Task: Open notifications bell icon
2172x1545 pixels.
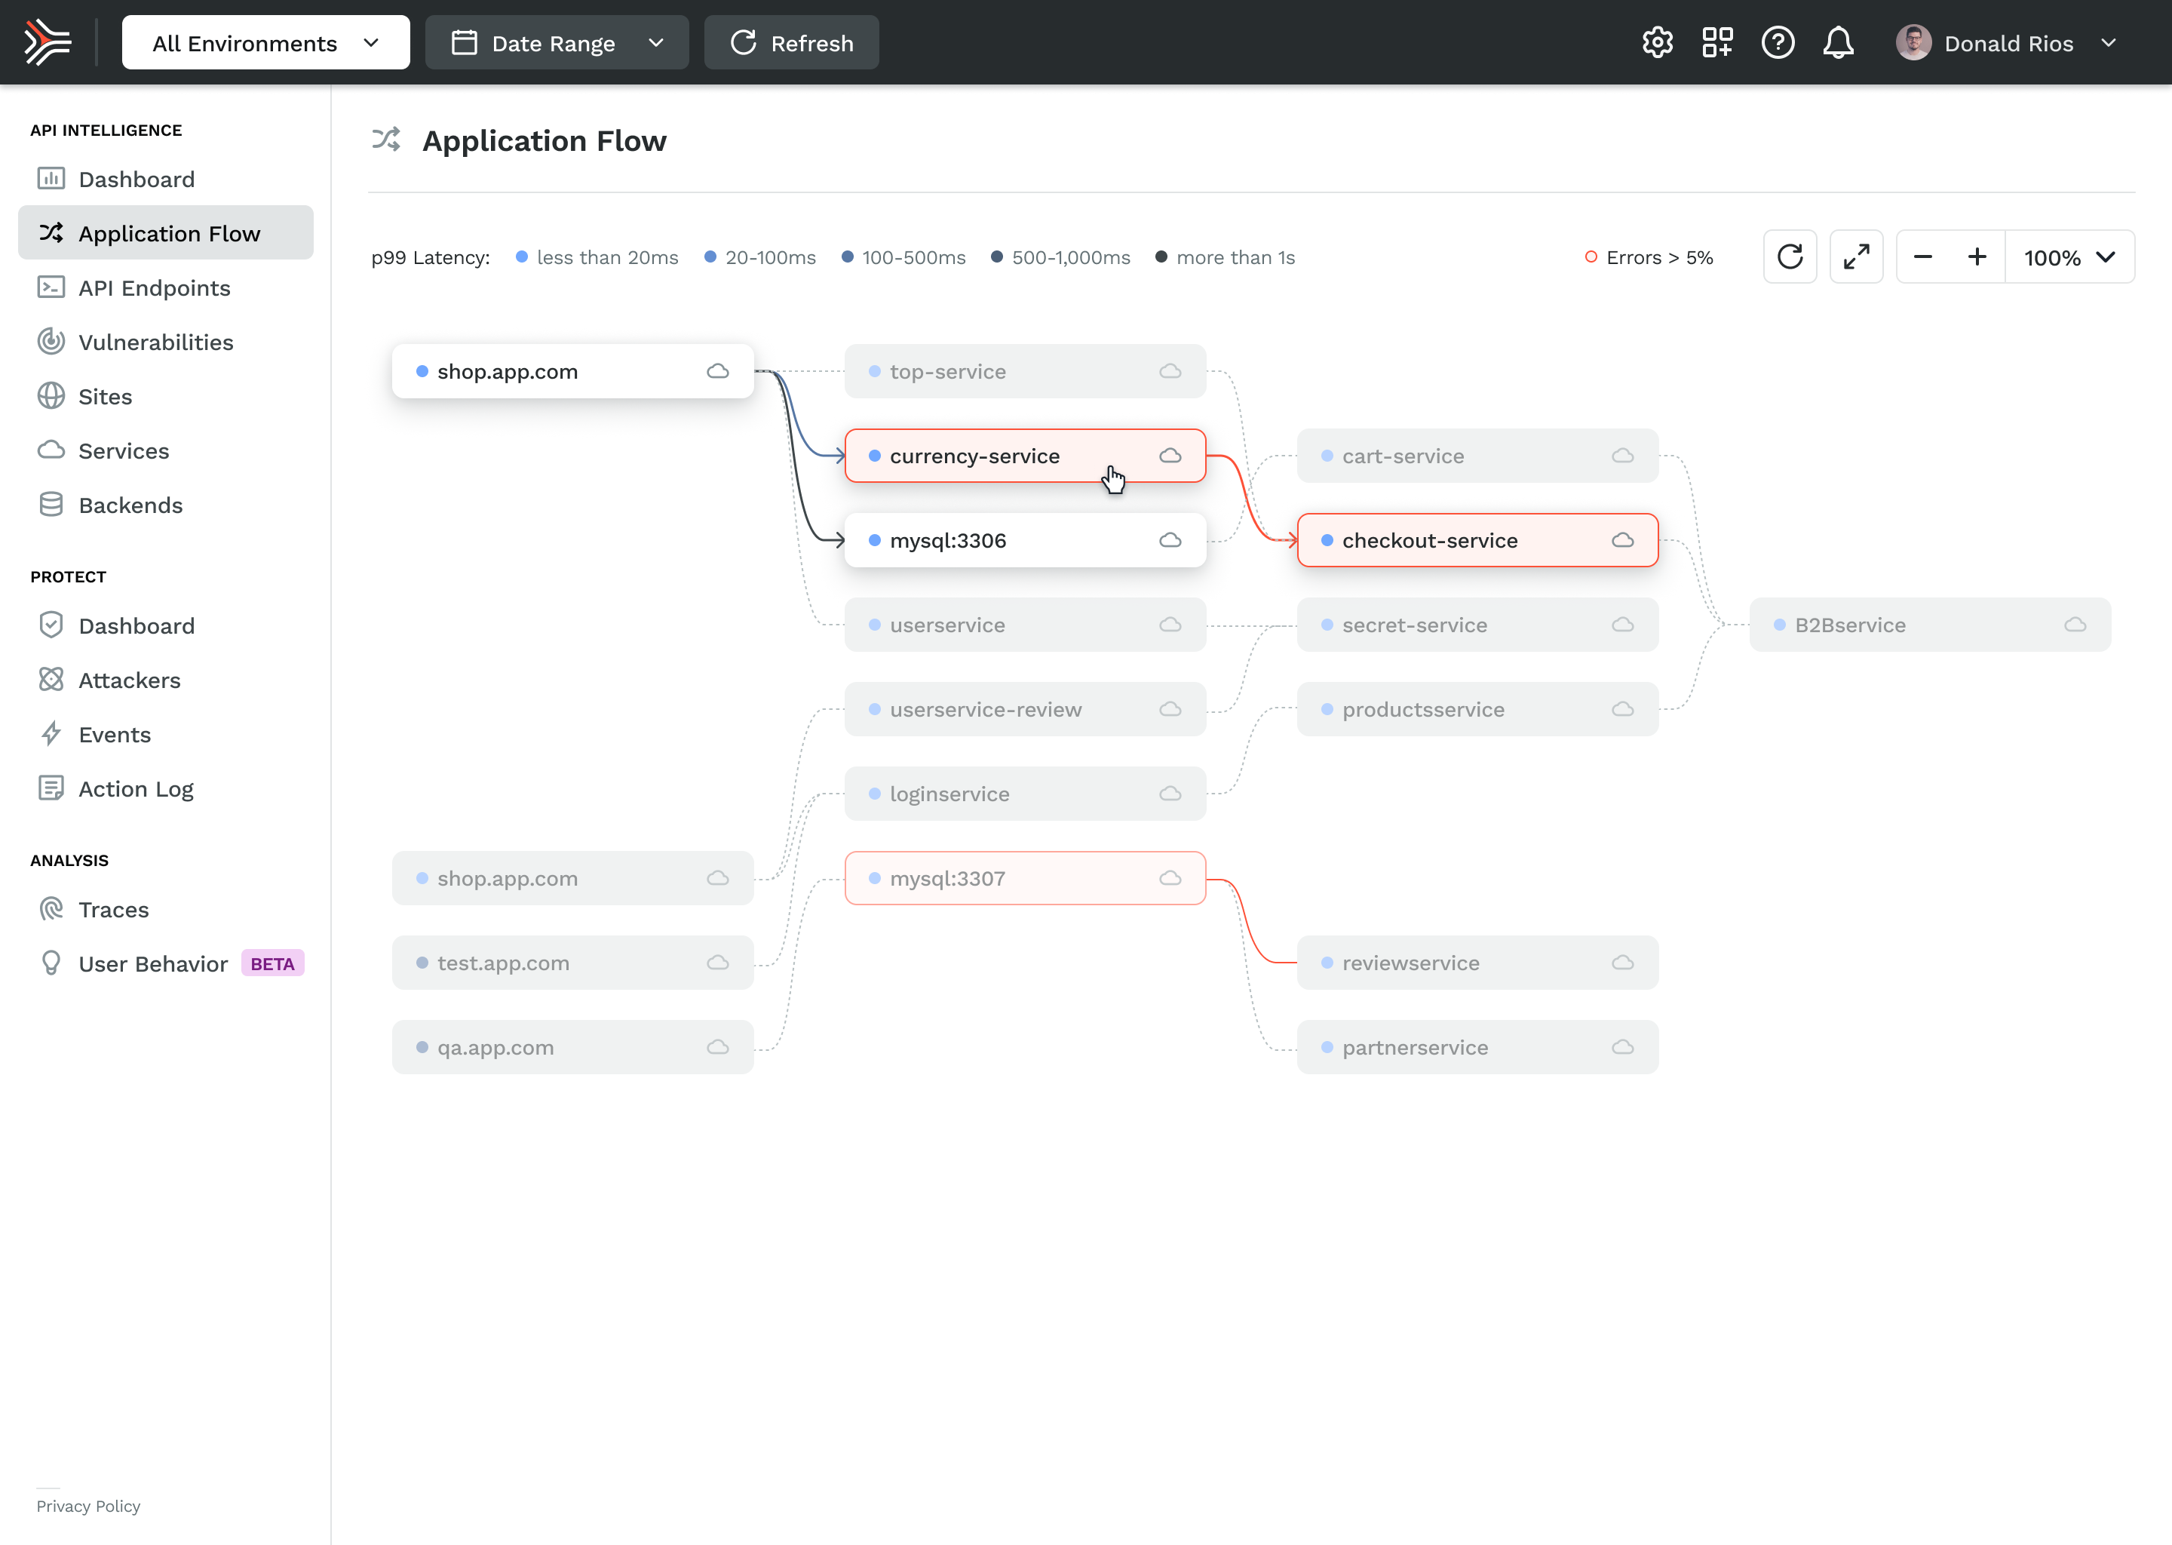Action: click(1838, 43)
